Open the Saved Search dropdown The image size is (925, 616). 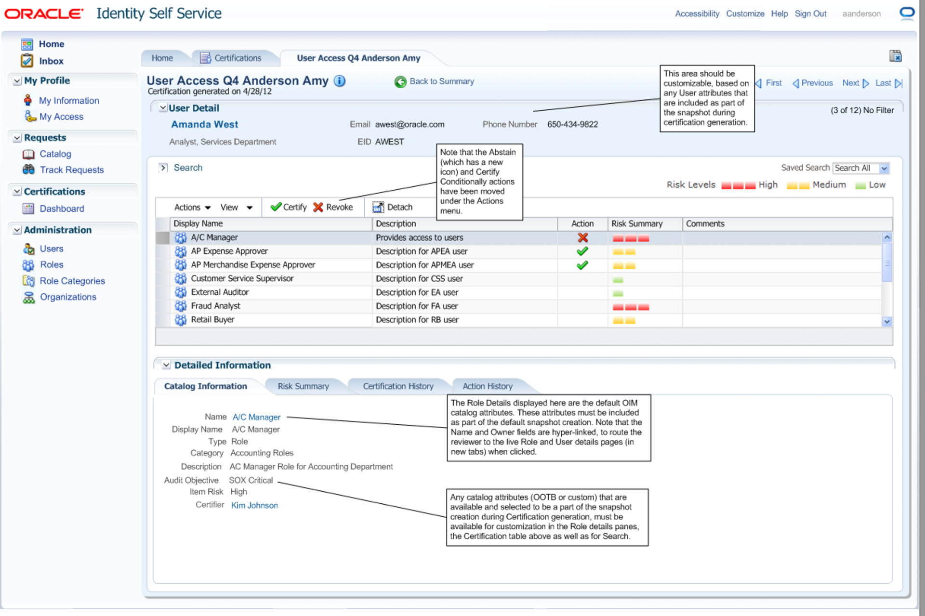click(x=884, y=168)
